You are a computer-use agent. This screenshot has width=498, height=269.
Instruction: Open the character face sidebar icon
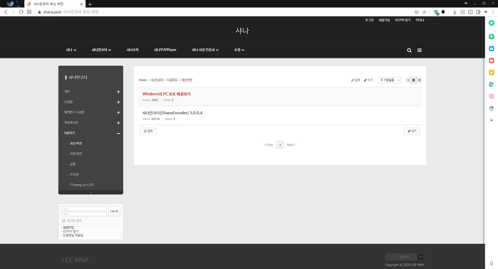492,108
